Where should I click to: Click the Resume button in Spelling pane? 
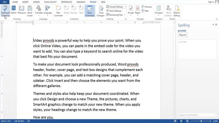(x=183, y=35)
